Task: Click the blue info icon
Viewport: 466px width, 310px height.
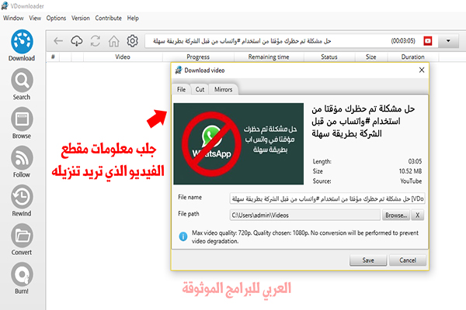Action: 183,236
